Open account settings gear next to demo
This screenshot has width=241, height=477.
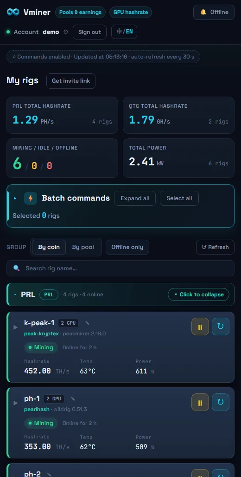coord(65,32)
